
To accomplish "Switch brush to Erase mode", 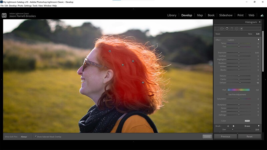I will tap(247, 126).
